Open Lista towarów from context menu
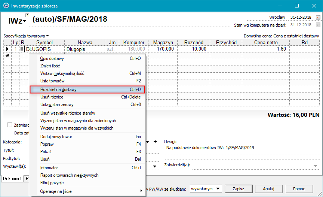The image size is (323, 197). click(x=87, y=81)
